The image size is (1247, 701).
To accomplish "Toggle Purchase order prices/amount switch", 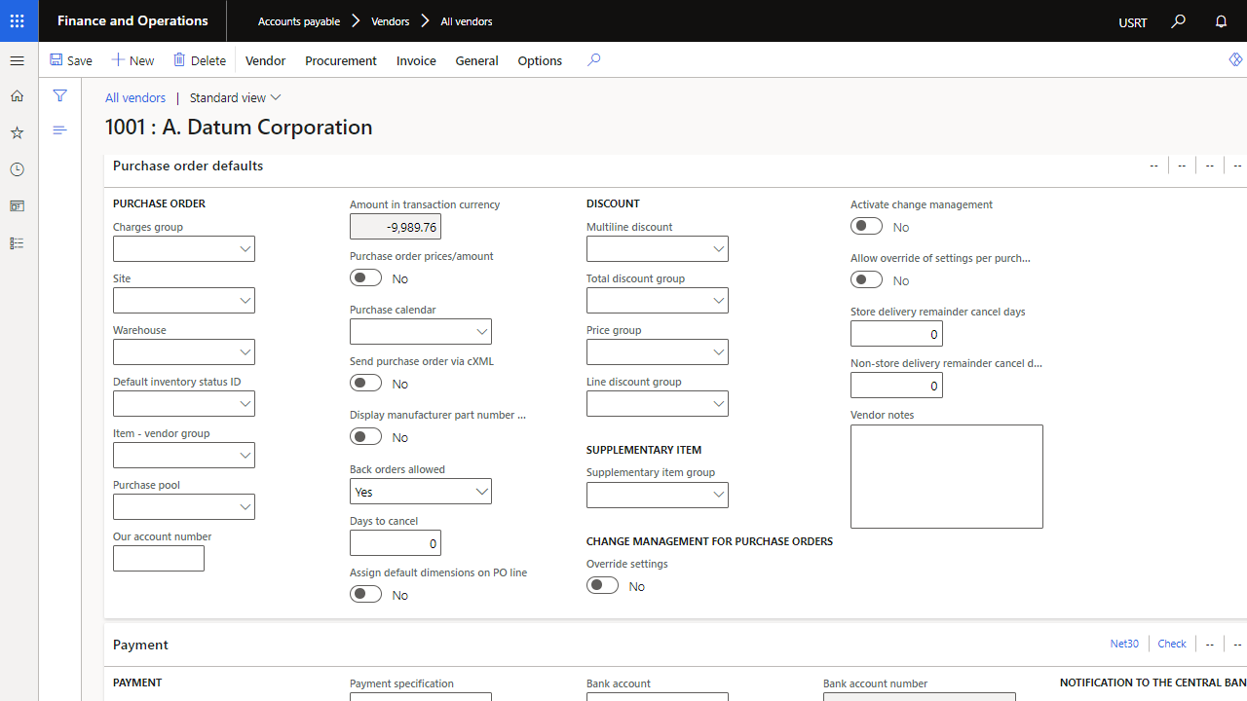I will [366, 277].
